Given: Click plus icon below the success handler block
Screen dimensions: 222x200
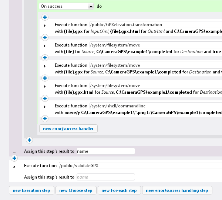Looking at the screenshot, I should tap(30, 140).
